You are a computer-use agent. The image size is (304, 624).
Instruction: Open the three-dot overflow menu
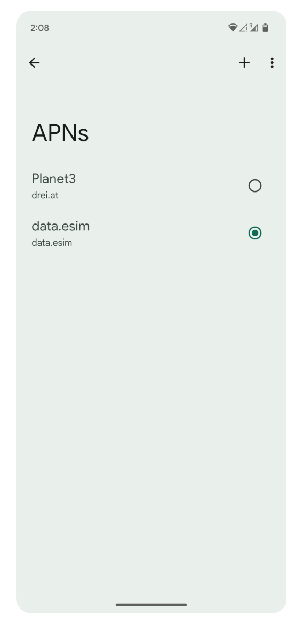pyautogui.click(x=272, y=62)
